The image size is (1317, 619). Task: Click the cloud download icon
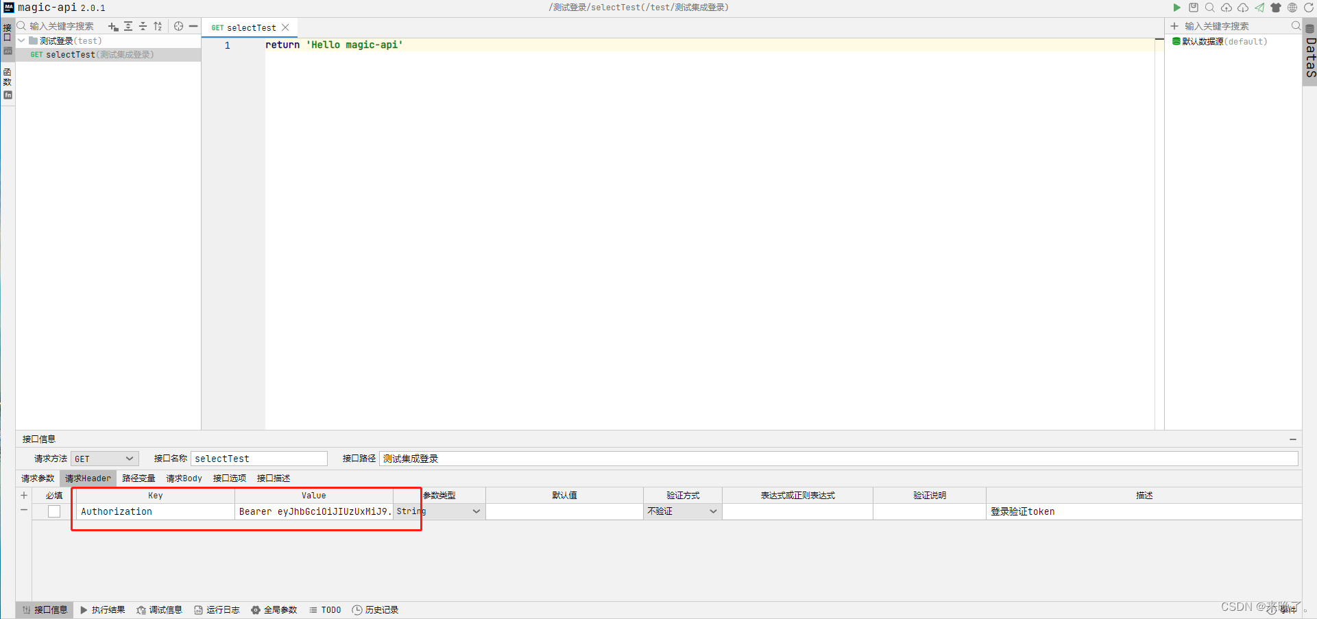coord(1243,8)
